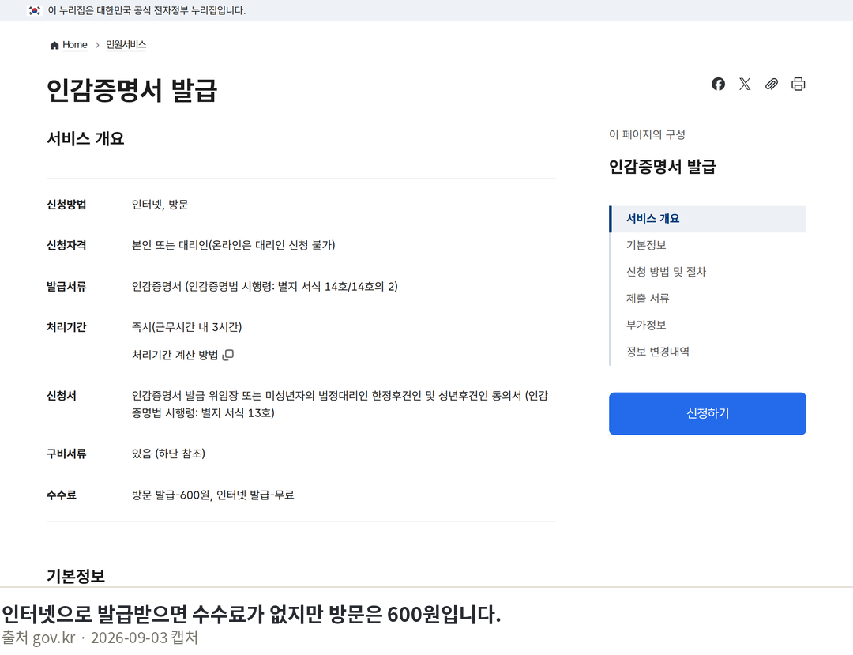853x655 pixels.
Task: Click the 이 페이지의 구성 sidebar label
Action: [647, 134]
